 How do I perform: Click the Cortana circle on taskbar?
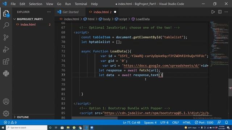(50, 127)
